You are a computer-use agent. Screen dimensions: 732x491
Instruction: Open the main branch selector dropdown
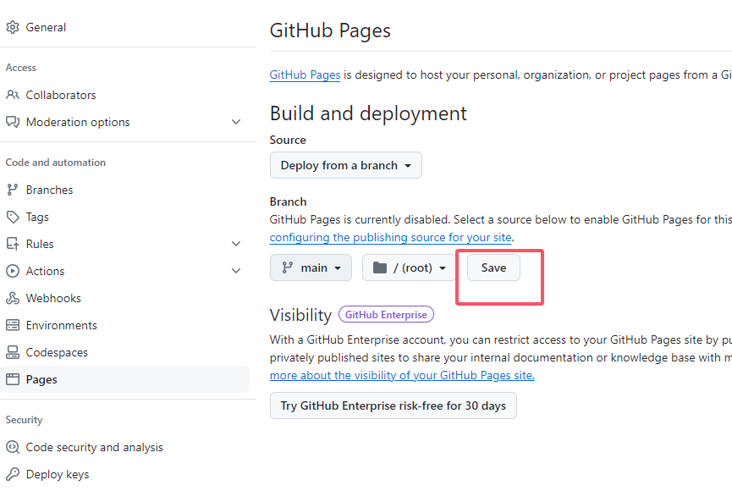tap(311, 268)
